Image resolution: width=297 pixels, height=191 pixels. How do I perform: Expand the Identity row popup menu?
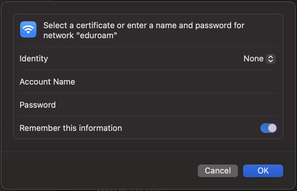coord(259,59)
